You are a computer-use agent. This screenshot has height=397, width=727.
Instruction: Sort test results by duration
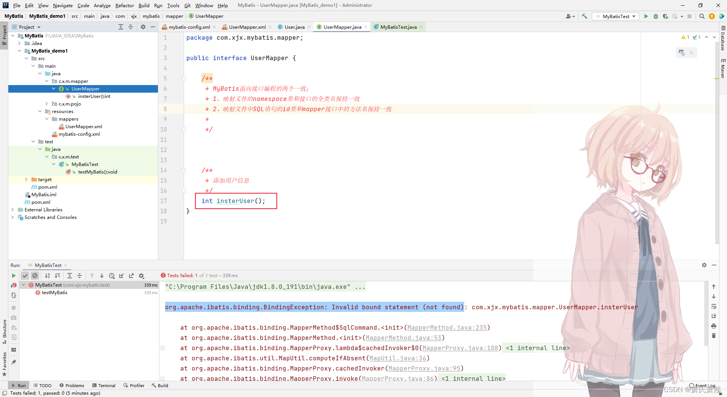pyautogui.click(x=57, y=276)
